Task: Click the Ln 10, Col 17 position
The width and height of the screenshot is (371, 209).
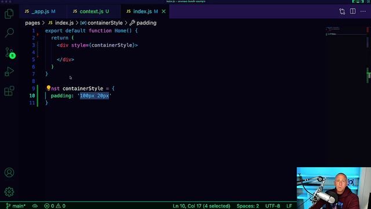Action: click(x=201, y=206)
